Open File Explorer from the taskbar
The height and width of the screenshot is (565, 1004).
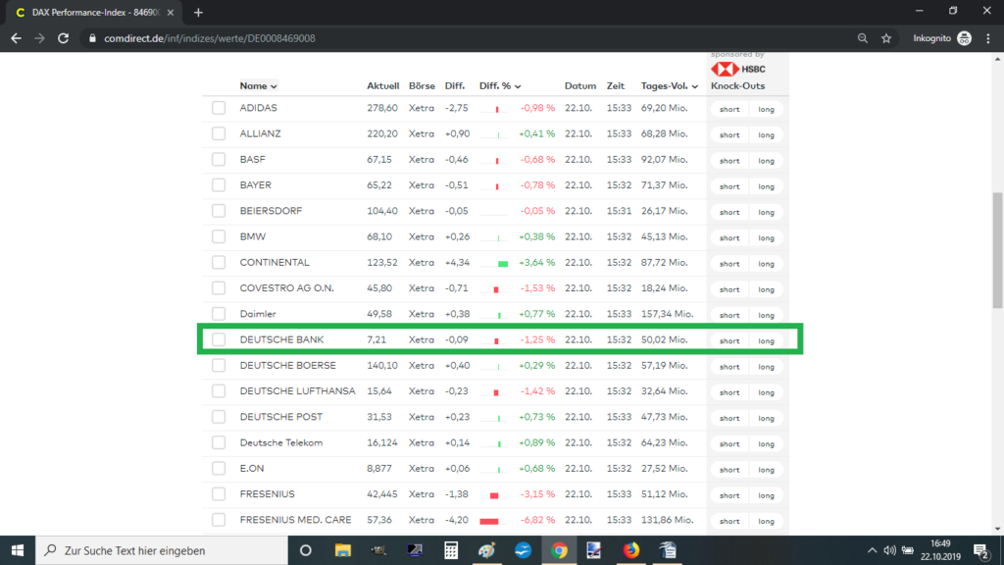(342, 550)
